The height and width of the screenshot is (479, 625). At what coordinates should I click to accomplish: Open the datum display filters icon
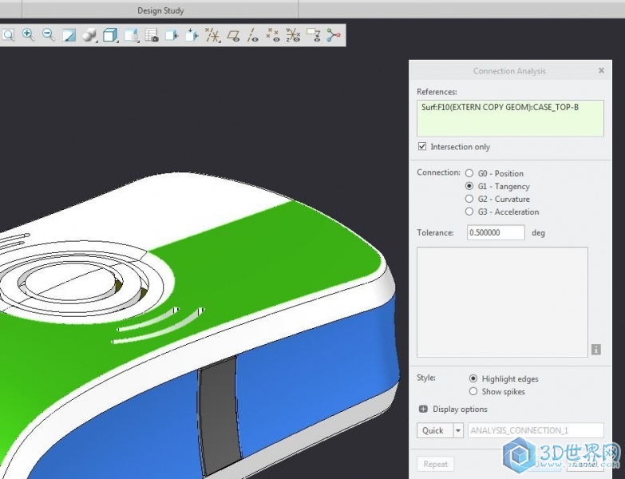pyautogui.click(x=212, y=35)
